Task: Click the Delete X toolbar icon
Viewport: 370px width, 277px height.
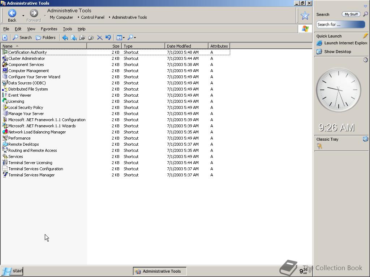Action: tap(100, 38)
